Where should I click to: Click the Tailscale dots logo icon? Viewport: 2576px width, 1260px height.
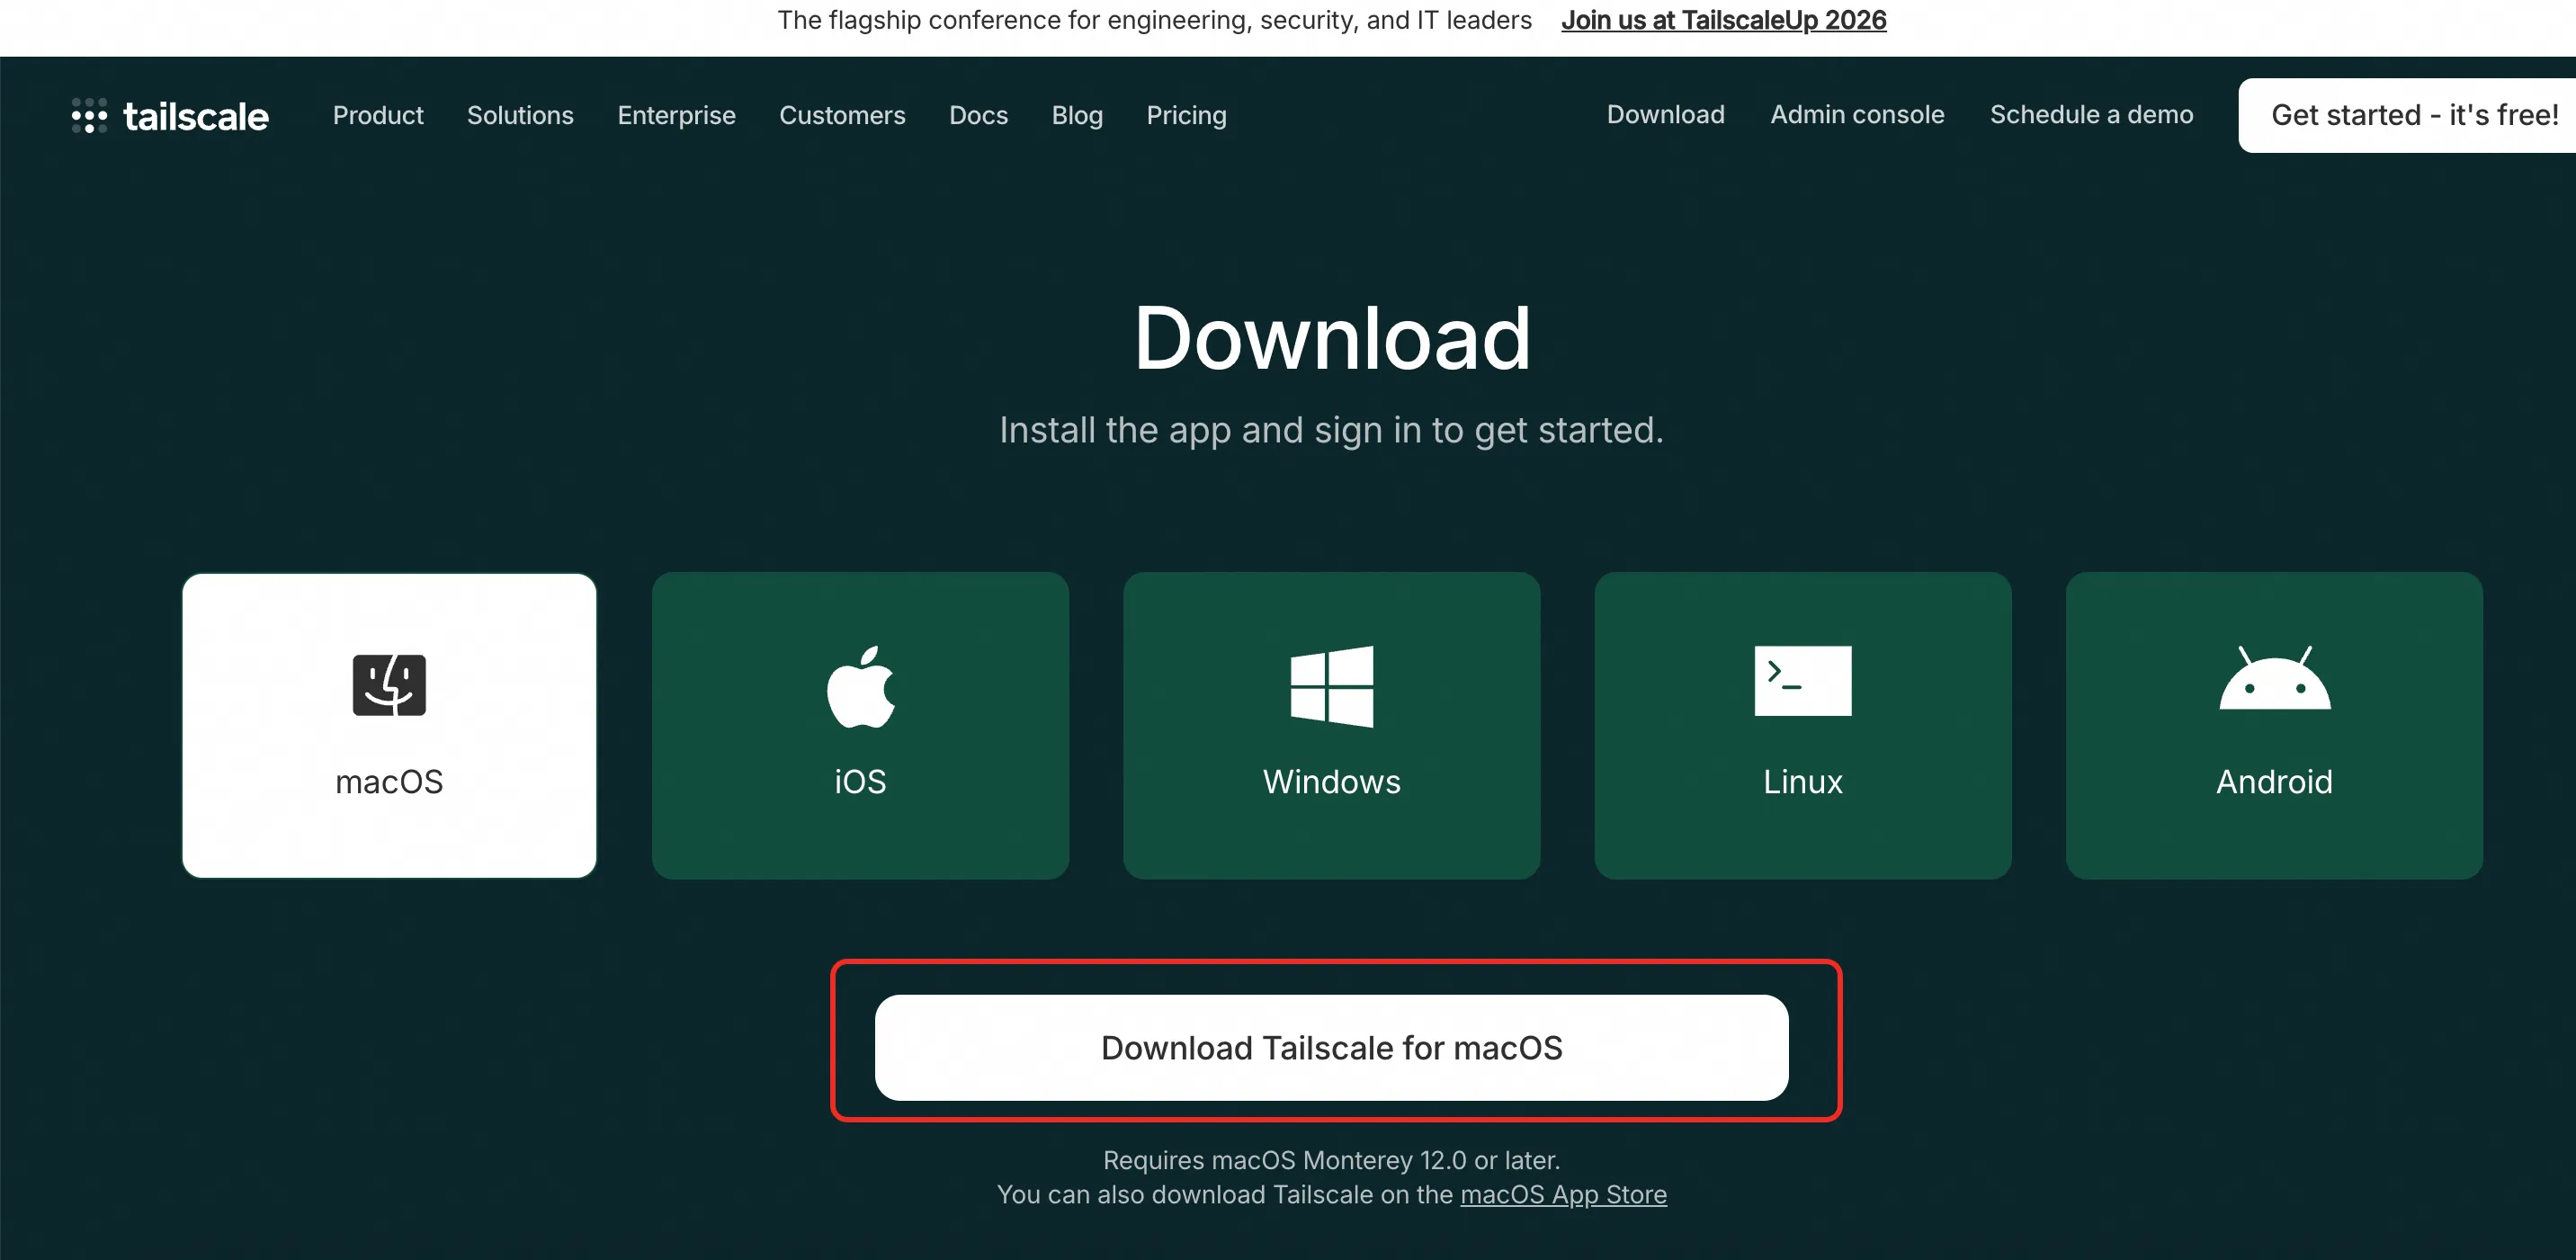point(89,115)
